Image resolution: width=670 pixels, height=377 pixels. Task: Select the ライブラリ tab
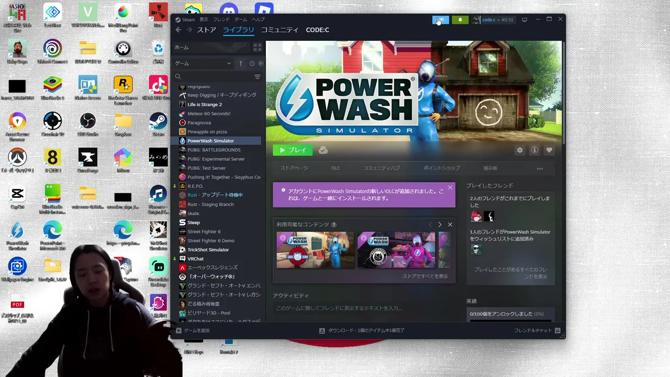(x=238, y=30)
